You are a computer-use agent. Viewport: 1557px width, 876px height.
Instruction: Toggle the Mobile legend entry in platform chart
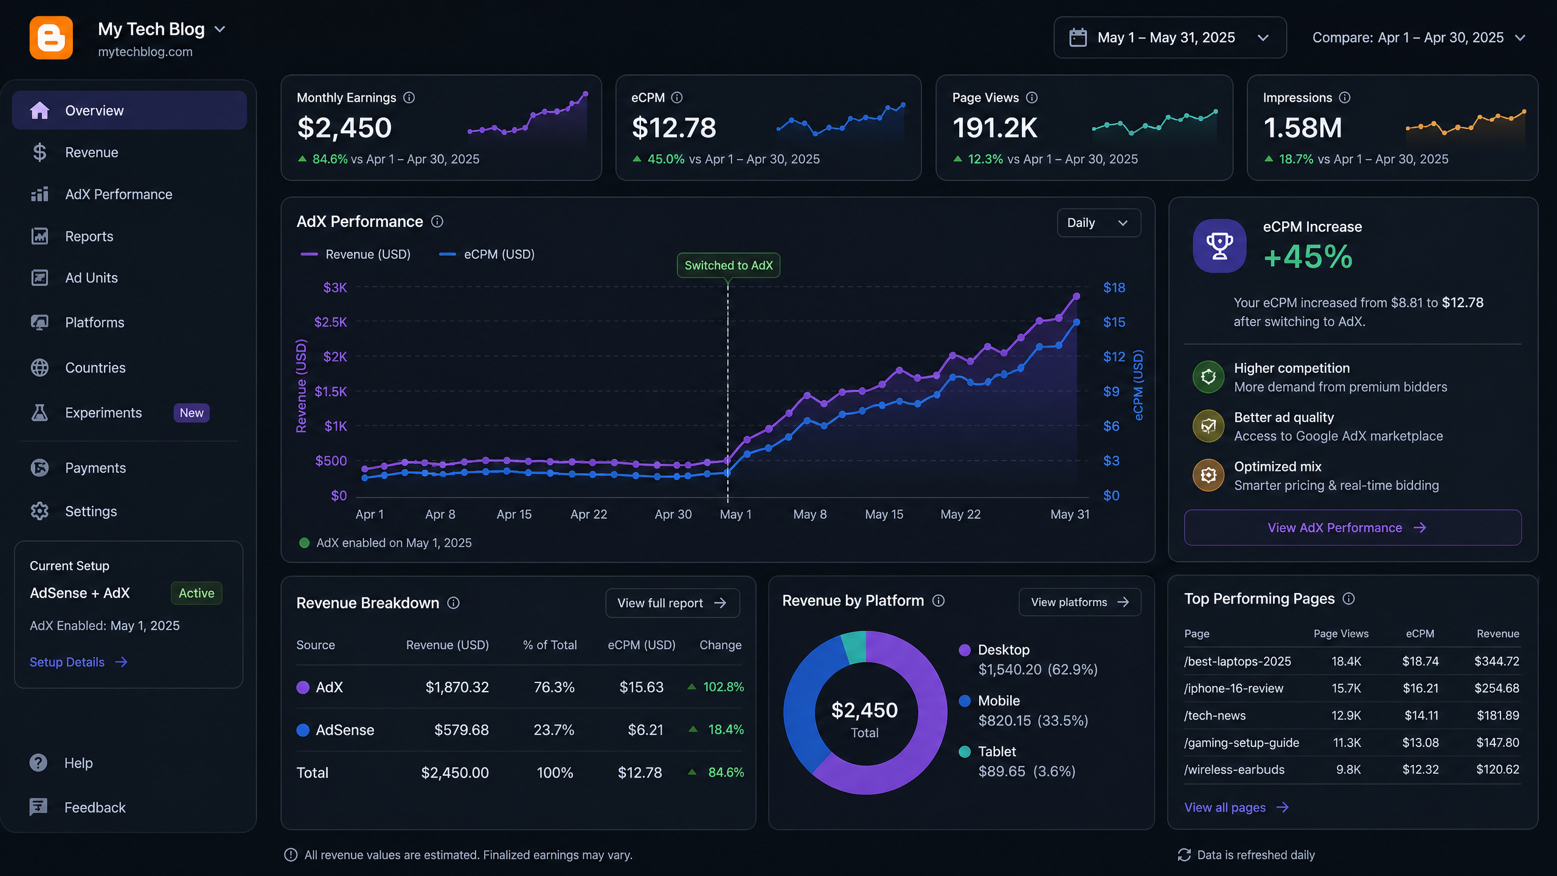[1024, 711]
